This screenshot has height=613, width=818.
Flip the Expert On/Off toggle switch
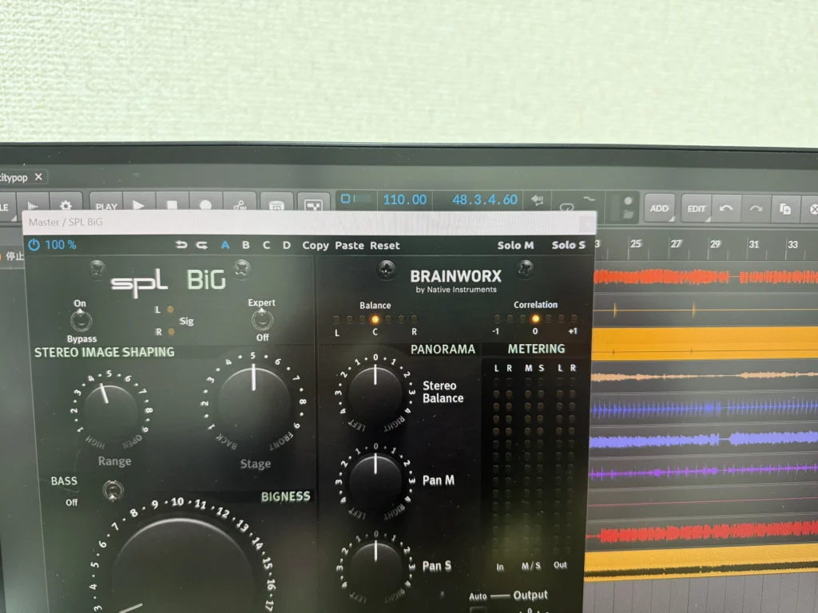point(261,321)
